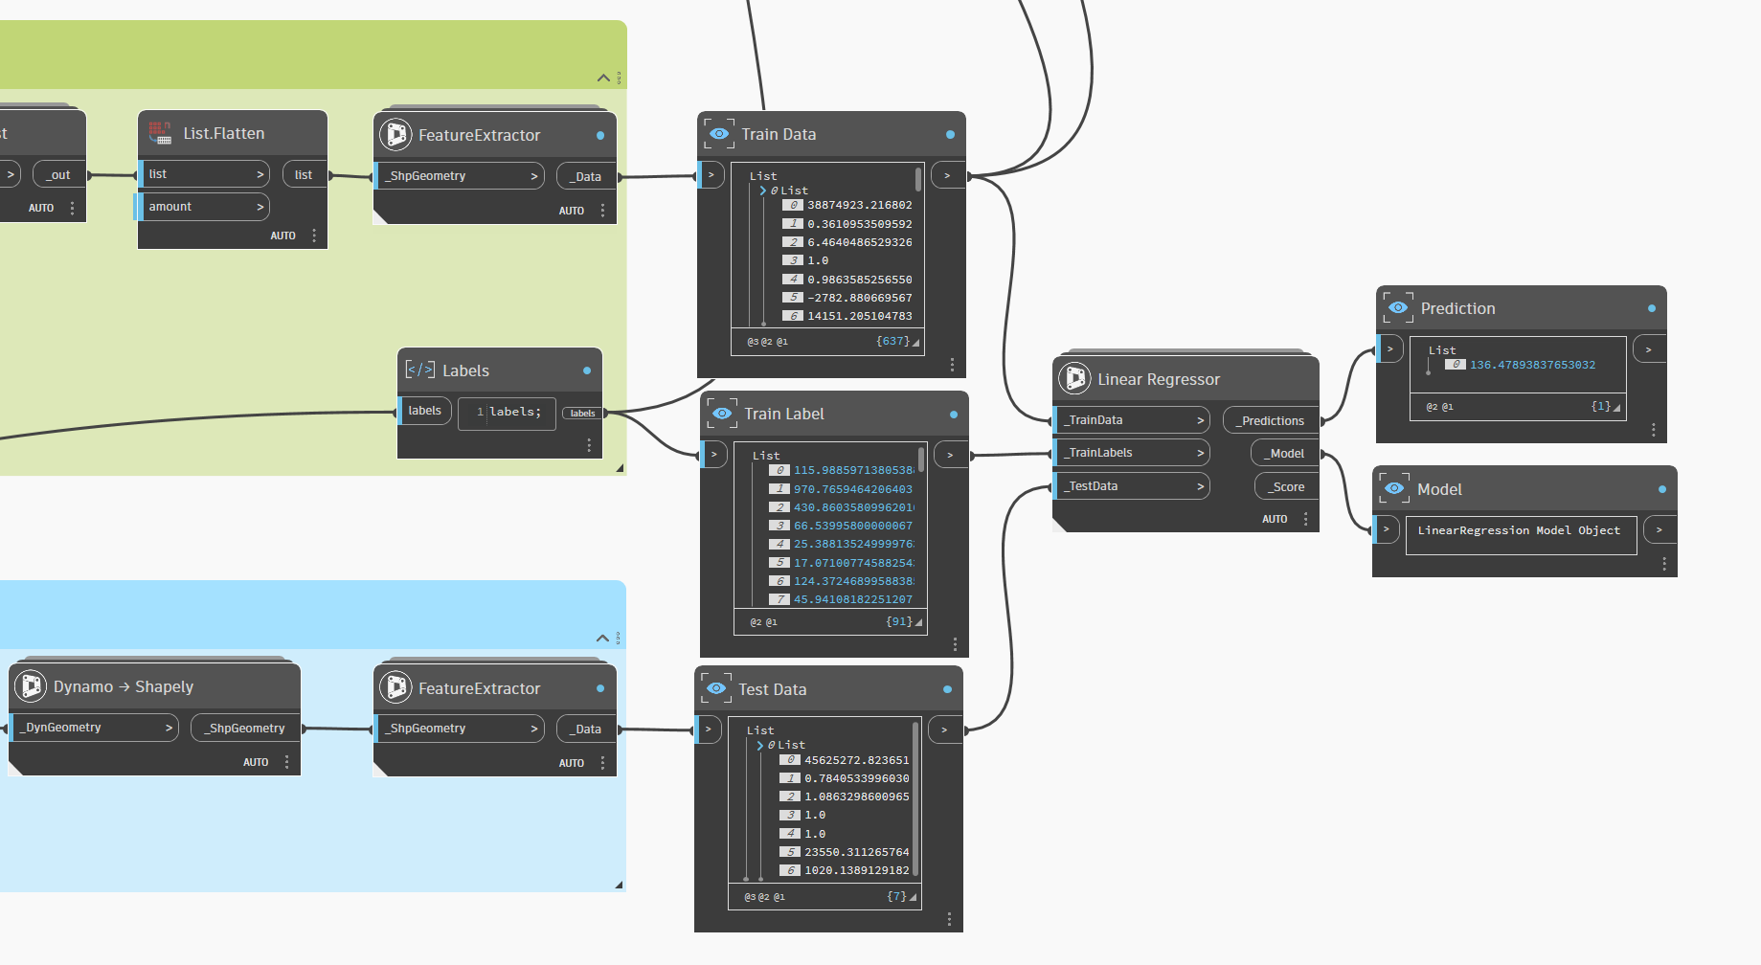Click Train Data preview resize corner handle

click(x=915, y=343)
